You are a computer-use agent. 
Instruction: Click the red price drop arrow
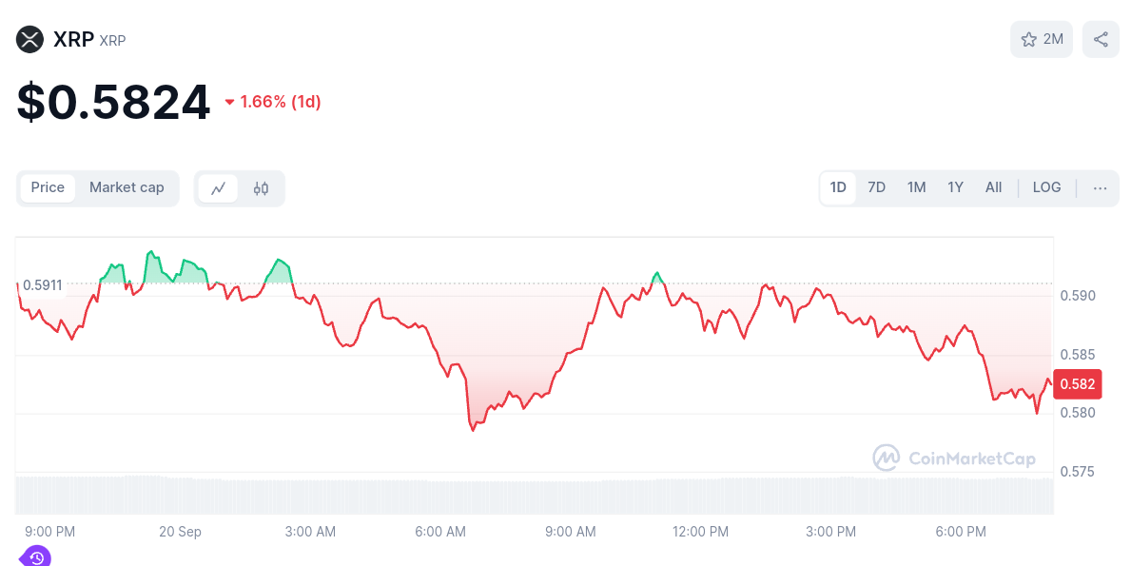click(x=228, y=102)
